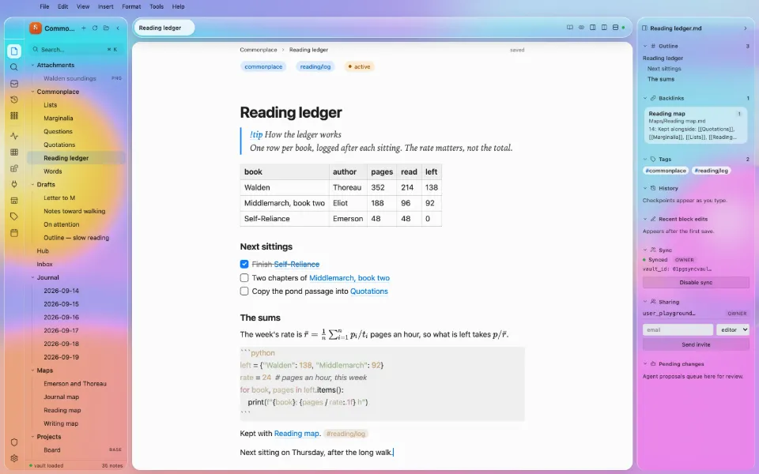Check Two chapters of Middlemarch task

point(244,277)
